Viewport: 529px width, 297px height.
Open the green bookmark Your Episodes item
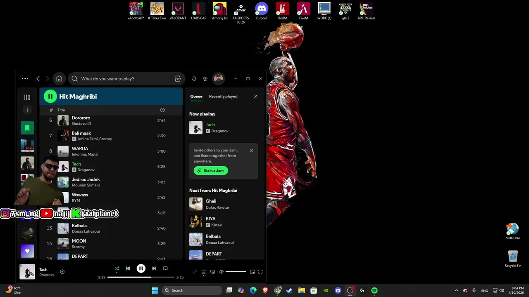pos(27,128)
